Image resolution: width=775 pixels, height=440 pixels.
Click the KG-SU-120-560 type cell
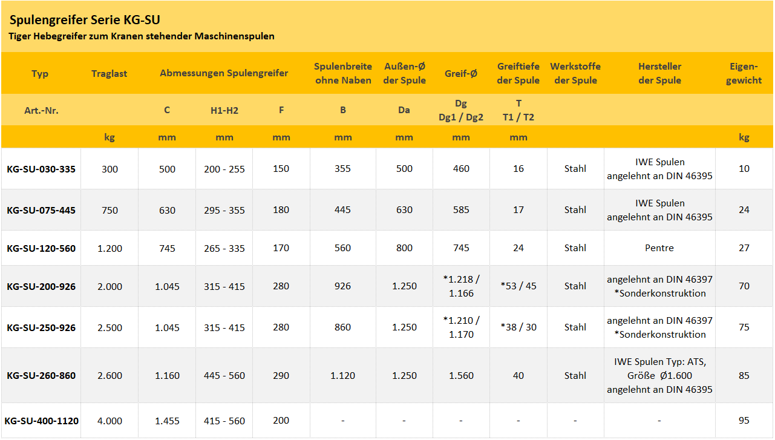tap(41, 248)
